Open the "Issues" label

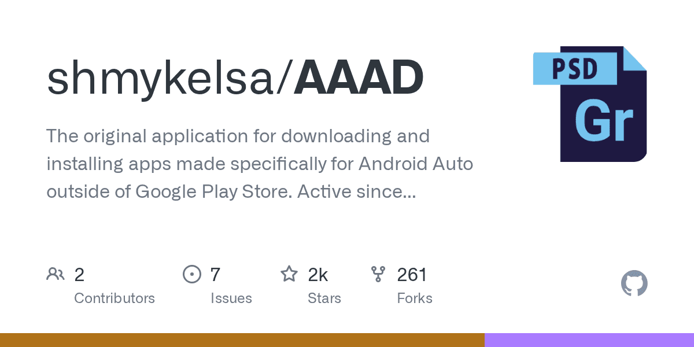[231, 298]
